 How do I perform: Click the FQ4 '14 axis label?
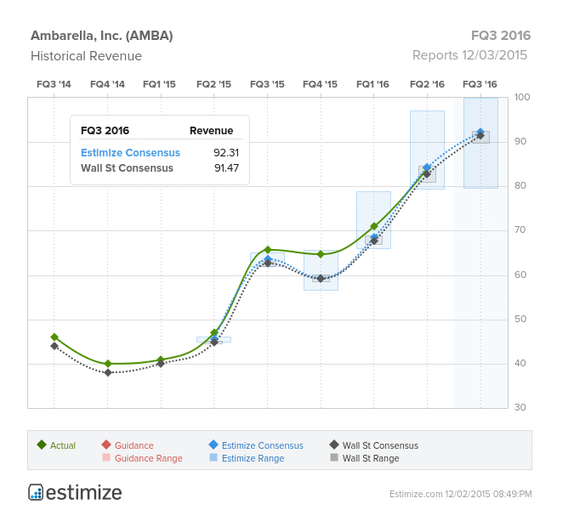pos(107,84)
